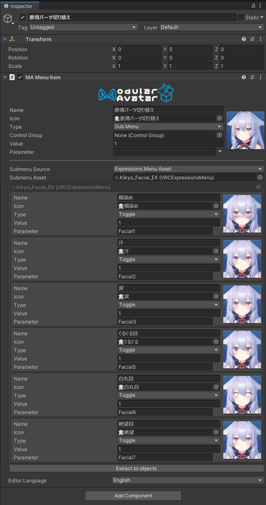The height and width of the screenshot is (505, 266).
Task: Click the main Name input field
Action: pyautogui.click(x=168, y=110)
